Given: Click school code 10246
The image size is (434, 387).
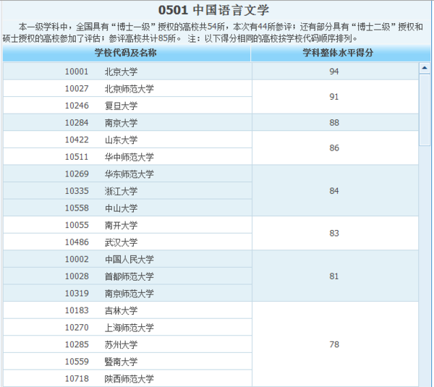Looking at the screenshot, I should click(77, 106).
